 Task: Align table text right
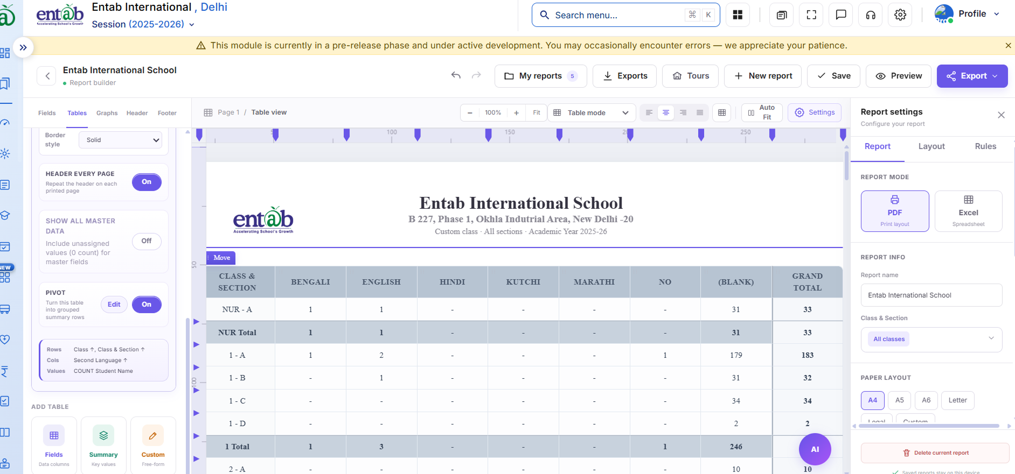pos(683,112)
